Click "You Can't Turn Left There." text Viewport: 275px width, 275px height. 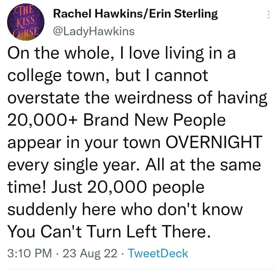[x=109, y=232]
